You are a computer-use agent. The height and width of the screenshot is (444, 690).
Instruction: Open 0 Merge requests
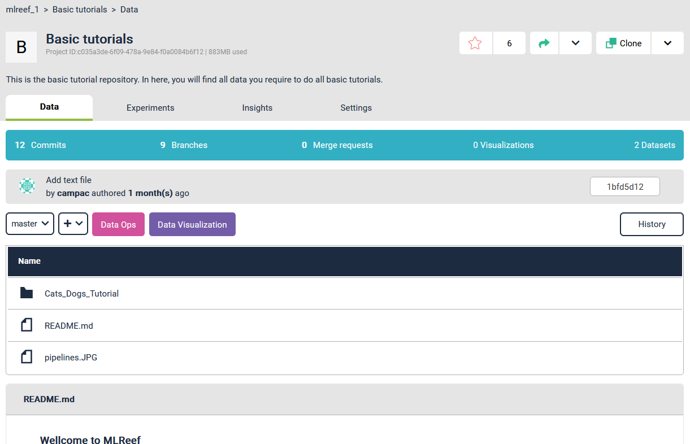click(337, 145)
